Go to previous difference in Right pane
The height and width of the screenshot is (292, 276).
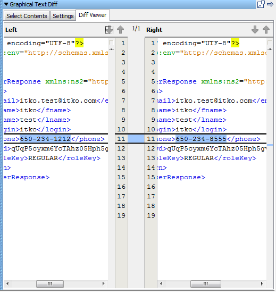pyautogui.click(x=266, y=30)
